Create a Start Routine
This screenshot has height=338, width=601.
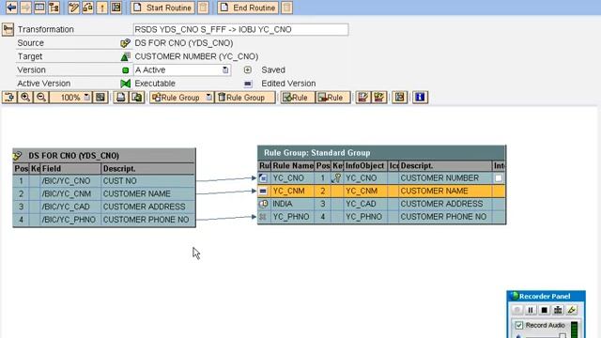(162, 8)
